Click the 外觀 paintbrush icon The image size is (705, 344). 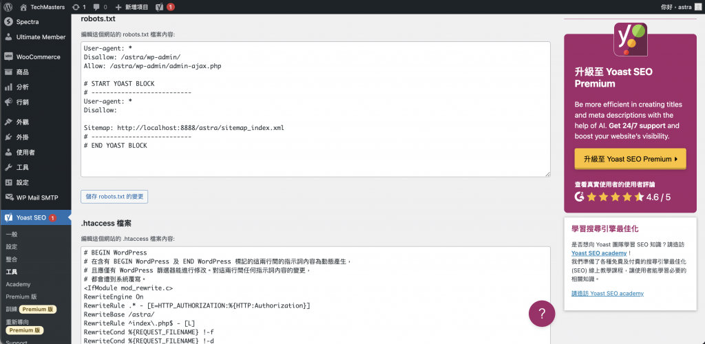tap(8, 122)
